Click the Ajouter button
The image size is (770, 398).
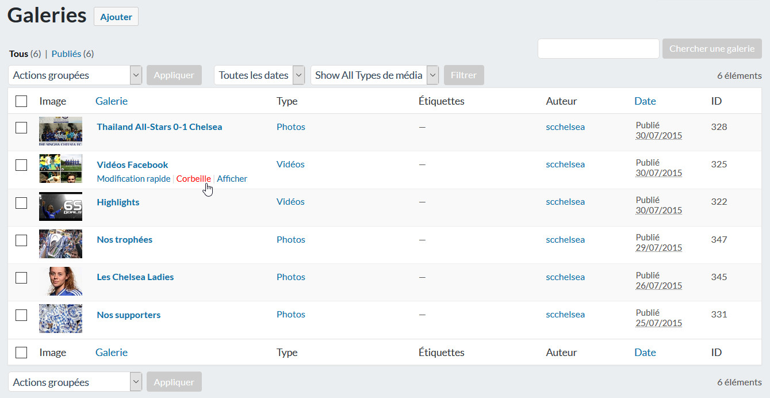116,17
